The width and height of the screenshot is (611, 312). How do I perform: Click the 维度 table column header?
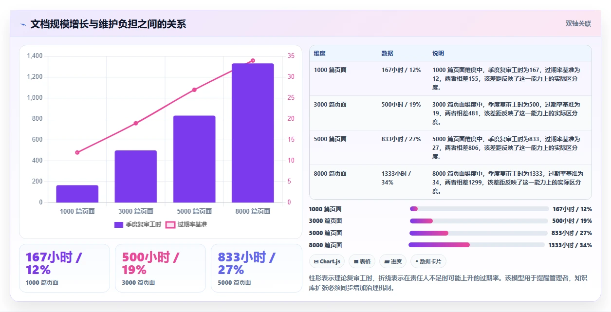pyautogui.click(x=320, y=54)
